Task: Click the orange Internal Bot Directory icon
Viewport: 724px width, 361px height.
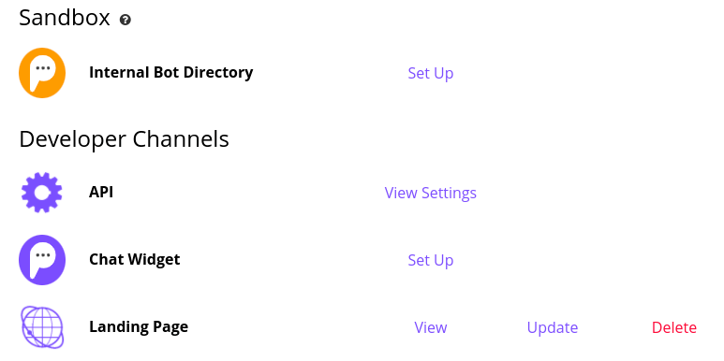Action: click(42, 73)
